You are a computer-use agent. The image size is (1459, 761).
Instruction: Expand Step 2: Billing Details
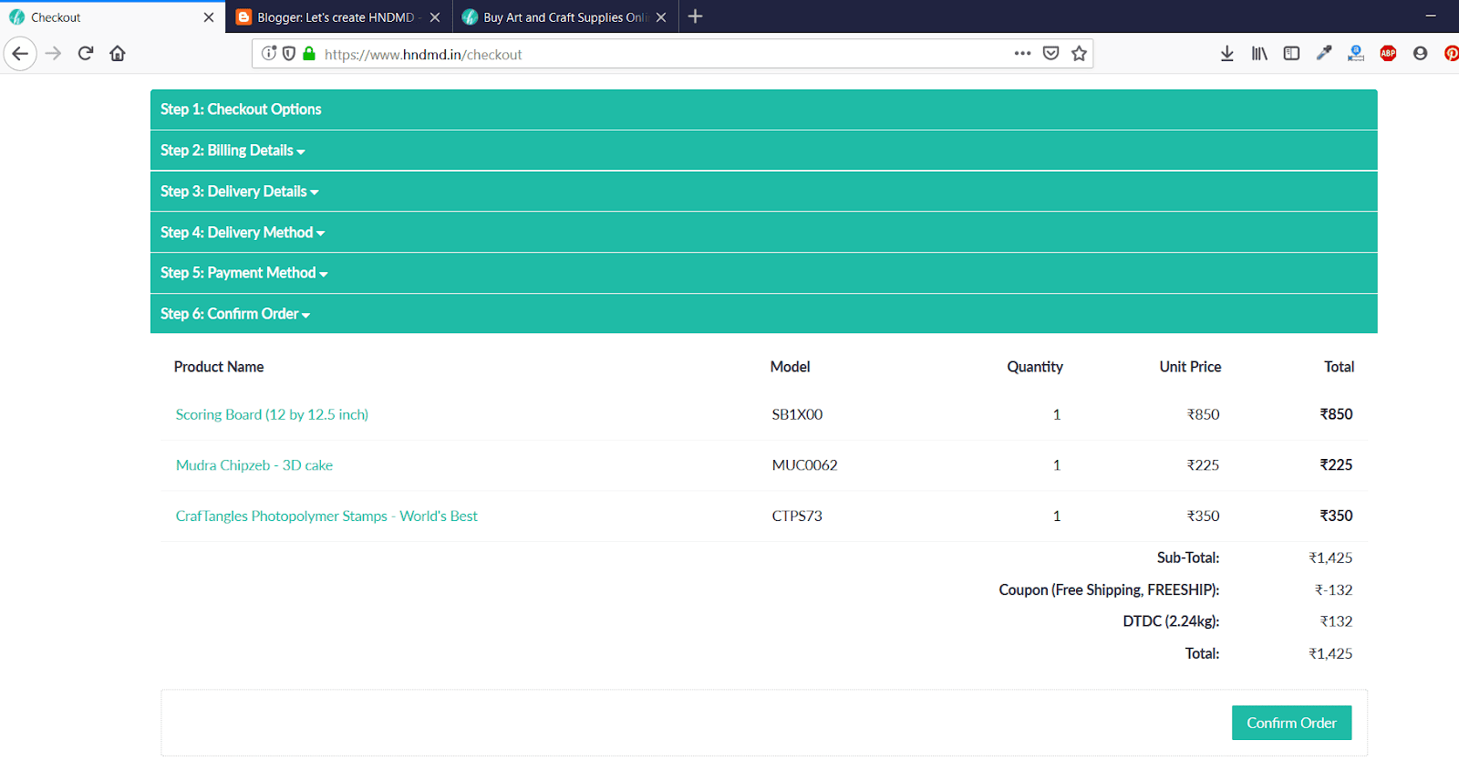point(763,151)
